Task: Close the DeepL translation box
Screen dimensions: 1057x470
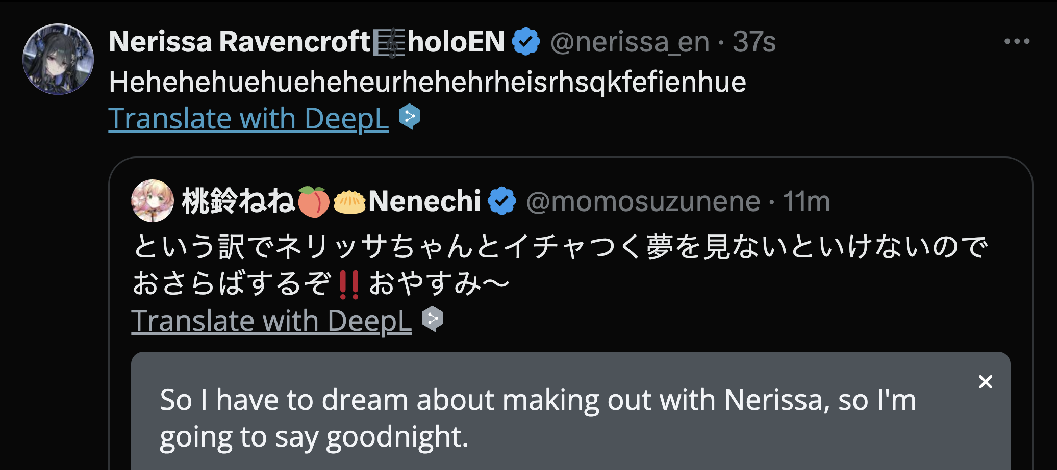Action: tap(985, 382)
